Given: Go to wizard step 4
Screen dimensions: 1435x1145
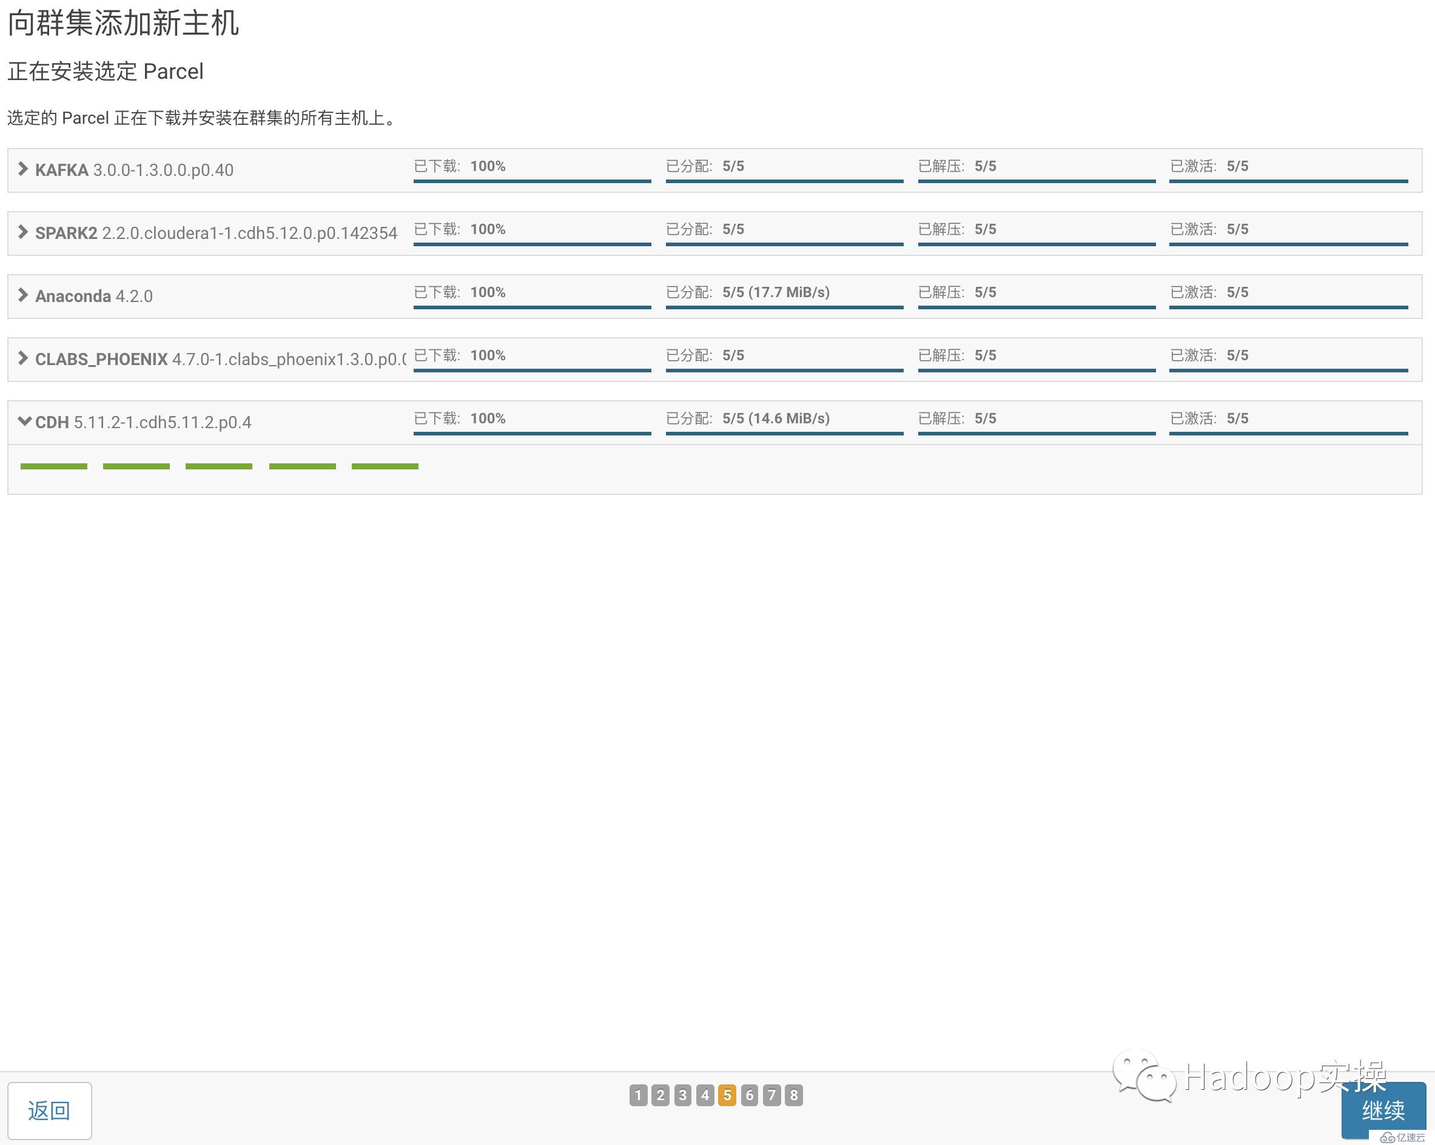Looking at the screenshot, I should [x=705, y=1095].
